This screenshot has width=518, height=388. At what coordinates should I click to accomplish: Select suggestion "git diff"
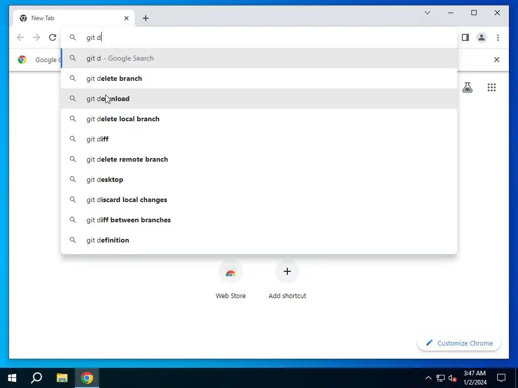click(x=259, y=139)
